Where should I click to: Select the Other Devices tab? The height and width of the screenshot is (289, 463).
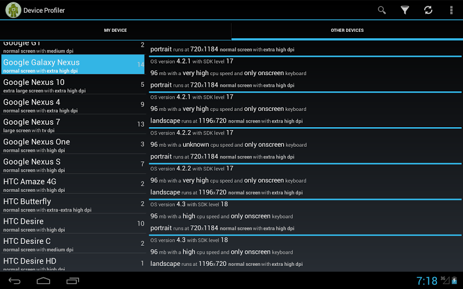pyautogui.click(x=347, y=30)
